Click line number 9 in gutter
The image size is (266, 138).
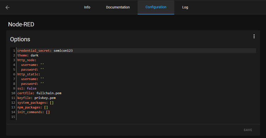coord(14,89)
